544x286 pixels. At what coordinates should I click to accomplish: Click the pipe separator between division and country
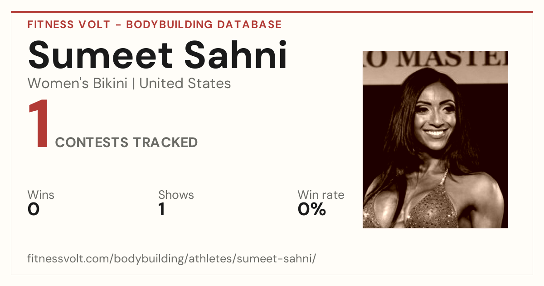(134, 84)
